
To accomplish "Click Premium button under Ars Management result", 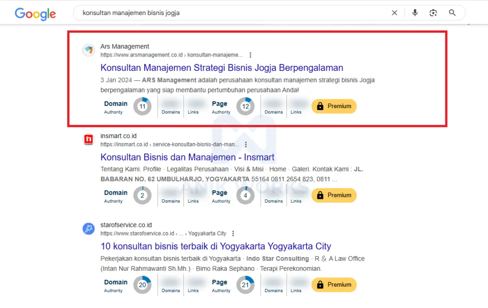I will (334, 106).
